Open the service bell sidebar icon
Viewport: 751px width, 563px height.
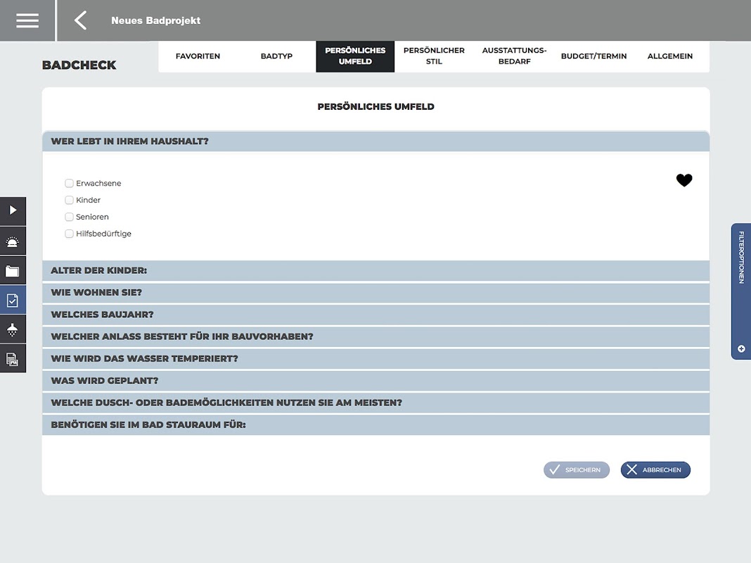(13, 241)
